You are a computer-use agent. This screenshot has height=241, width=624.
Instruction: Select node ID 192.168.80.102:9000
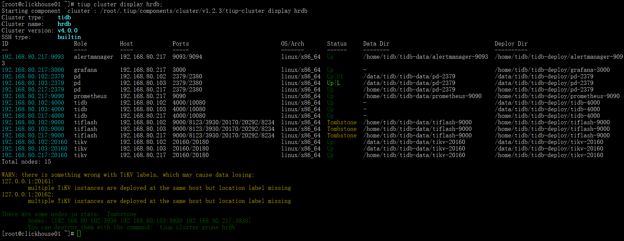click(33, 122)
